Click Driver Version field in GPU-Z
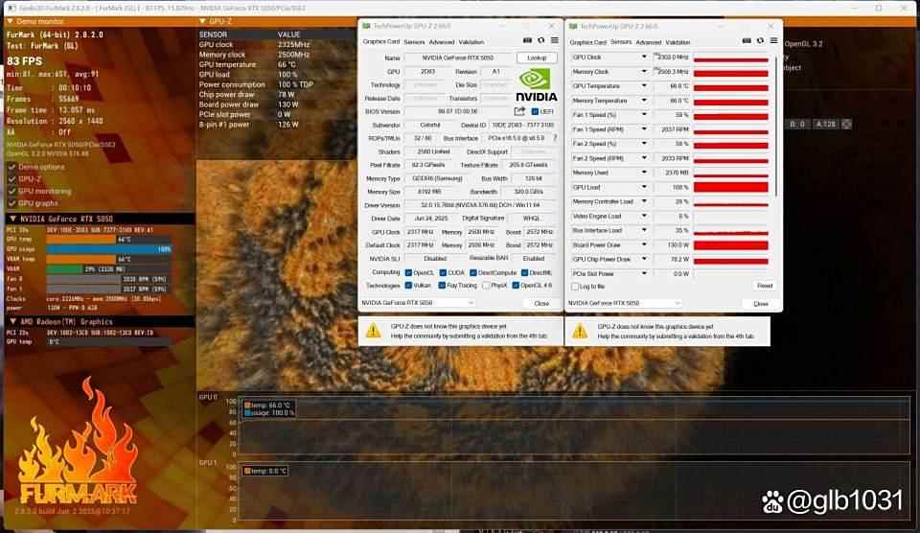 pos(479,205)
